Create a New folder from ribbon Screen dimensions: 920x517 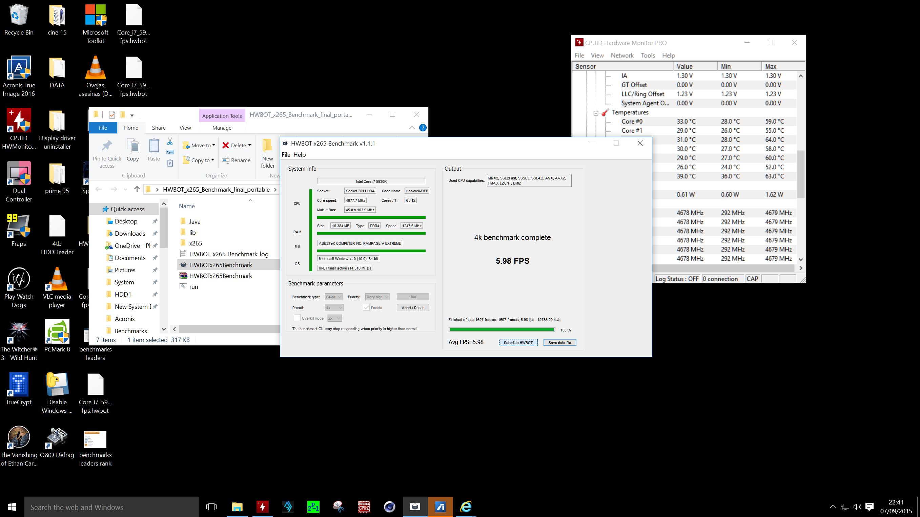(268, 153)
